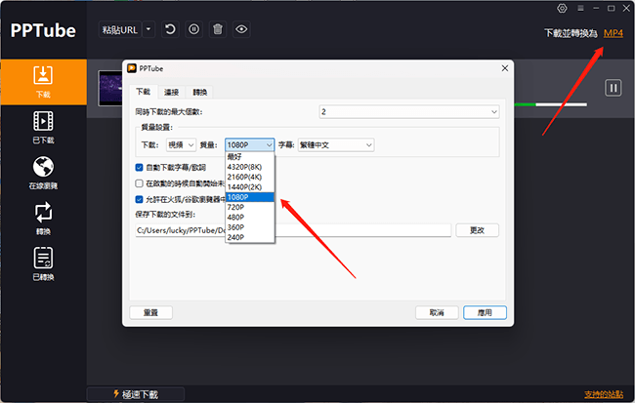
Task: Click the video thumbnail in download list
Action: tap(110, 88)
